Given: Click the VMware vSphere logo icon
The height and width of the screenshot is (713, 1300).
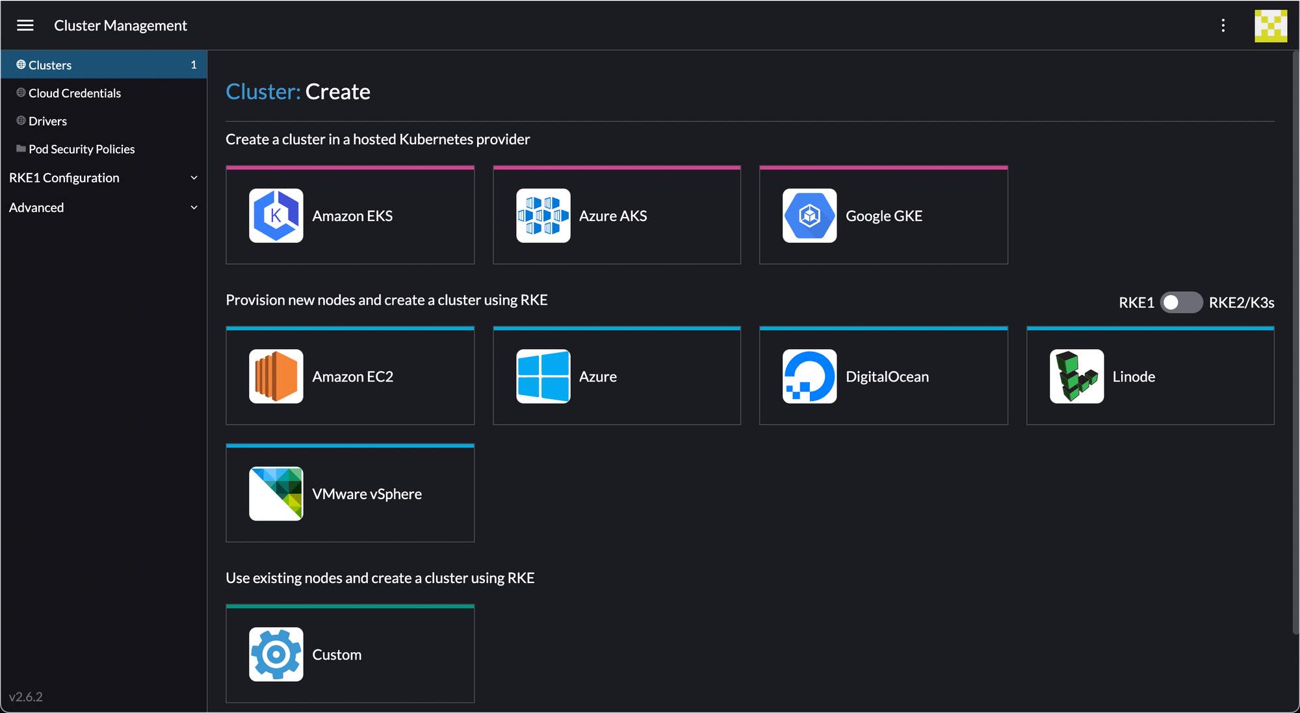Looking at the screenshot, I should (276, 494).
